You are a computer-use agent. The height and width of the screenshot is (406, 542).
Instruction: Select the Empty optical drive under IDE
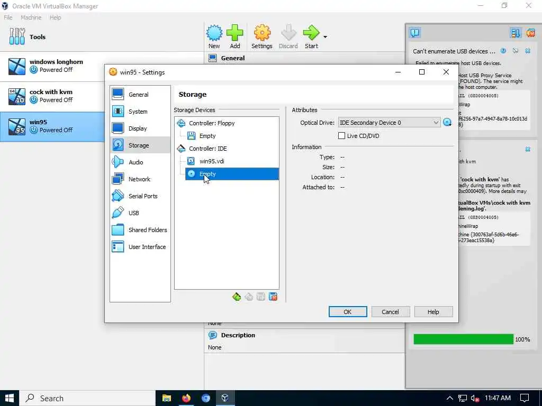pos(232,173)
